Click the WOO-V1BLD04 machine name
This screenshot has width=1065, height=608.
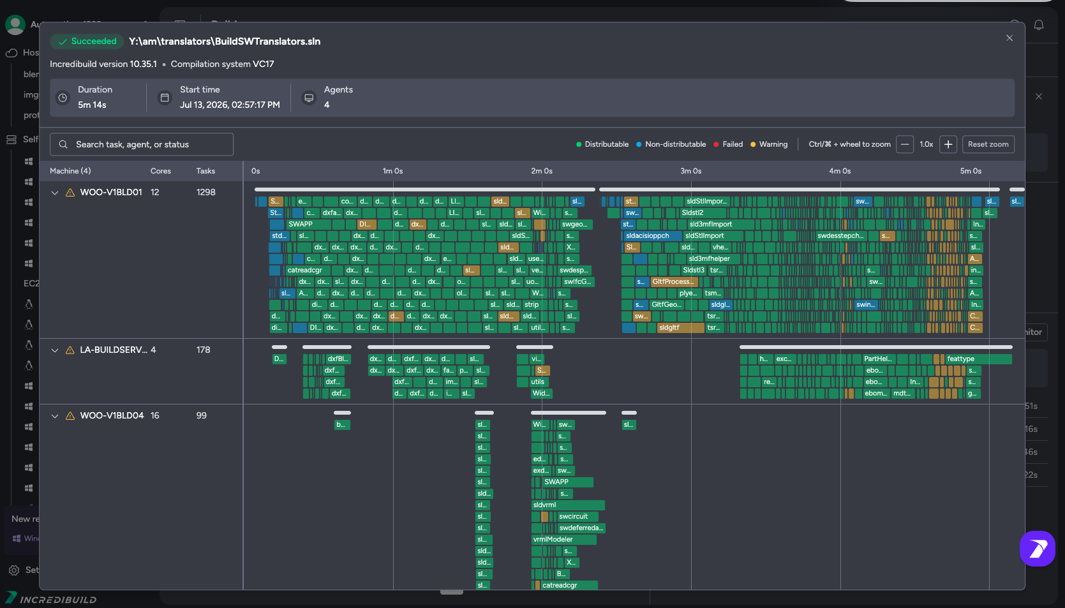pos(112,416)
